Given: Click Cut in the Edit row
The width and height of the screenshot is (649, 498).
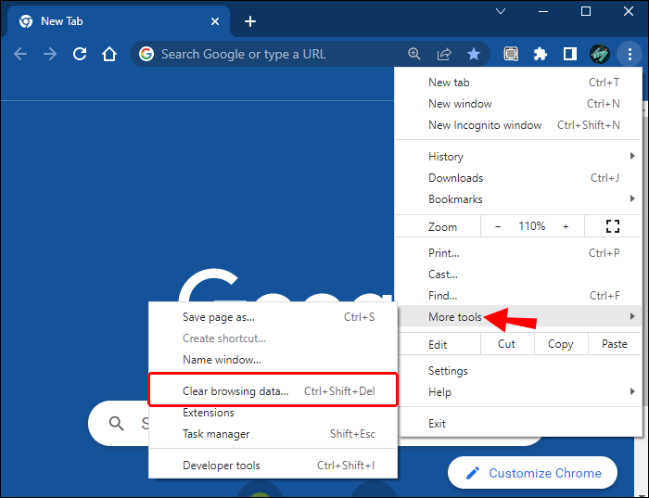Looking at the screenshot, I should pos(506,344).
